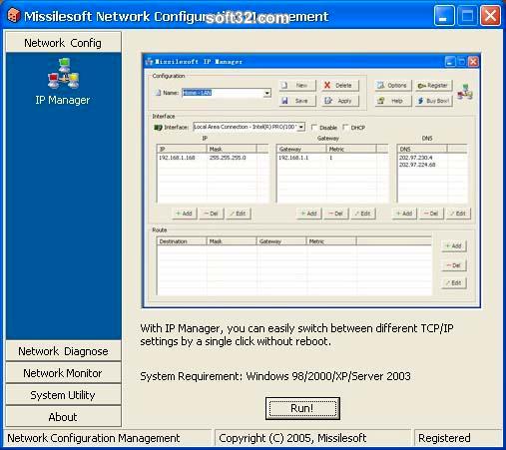506x450 pixels.
Task: Click the IP Manager preview screenshot
Action: [x=311, y=181]
